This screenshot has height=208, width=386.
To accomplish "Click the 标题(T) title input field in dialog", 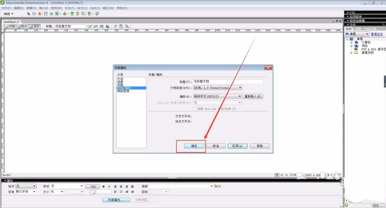I will tap(228, 82).
